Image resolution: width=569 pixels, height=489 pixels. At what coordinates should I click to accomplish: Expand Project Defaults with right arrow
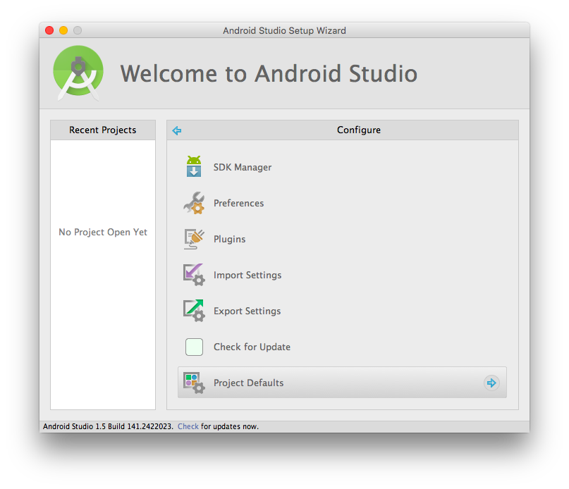[491, 383]
